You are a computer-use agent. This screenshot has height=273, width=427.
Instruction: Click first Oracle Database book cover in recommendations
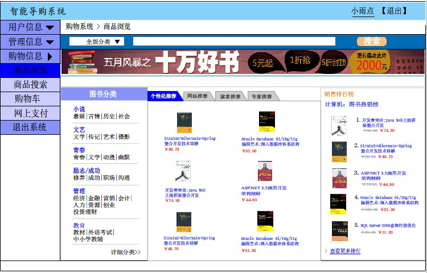click(267, 122)
